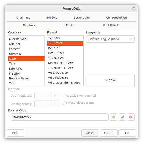Enable Negative numbers red checkbox
Viewport: 143px width, 144px height.
pos(63,96)
